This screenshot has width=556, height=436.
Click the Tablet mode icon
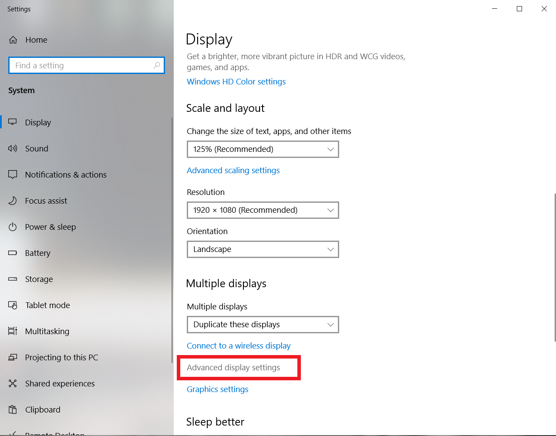13,305
